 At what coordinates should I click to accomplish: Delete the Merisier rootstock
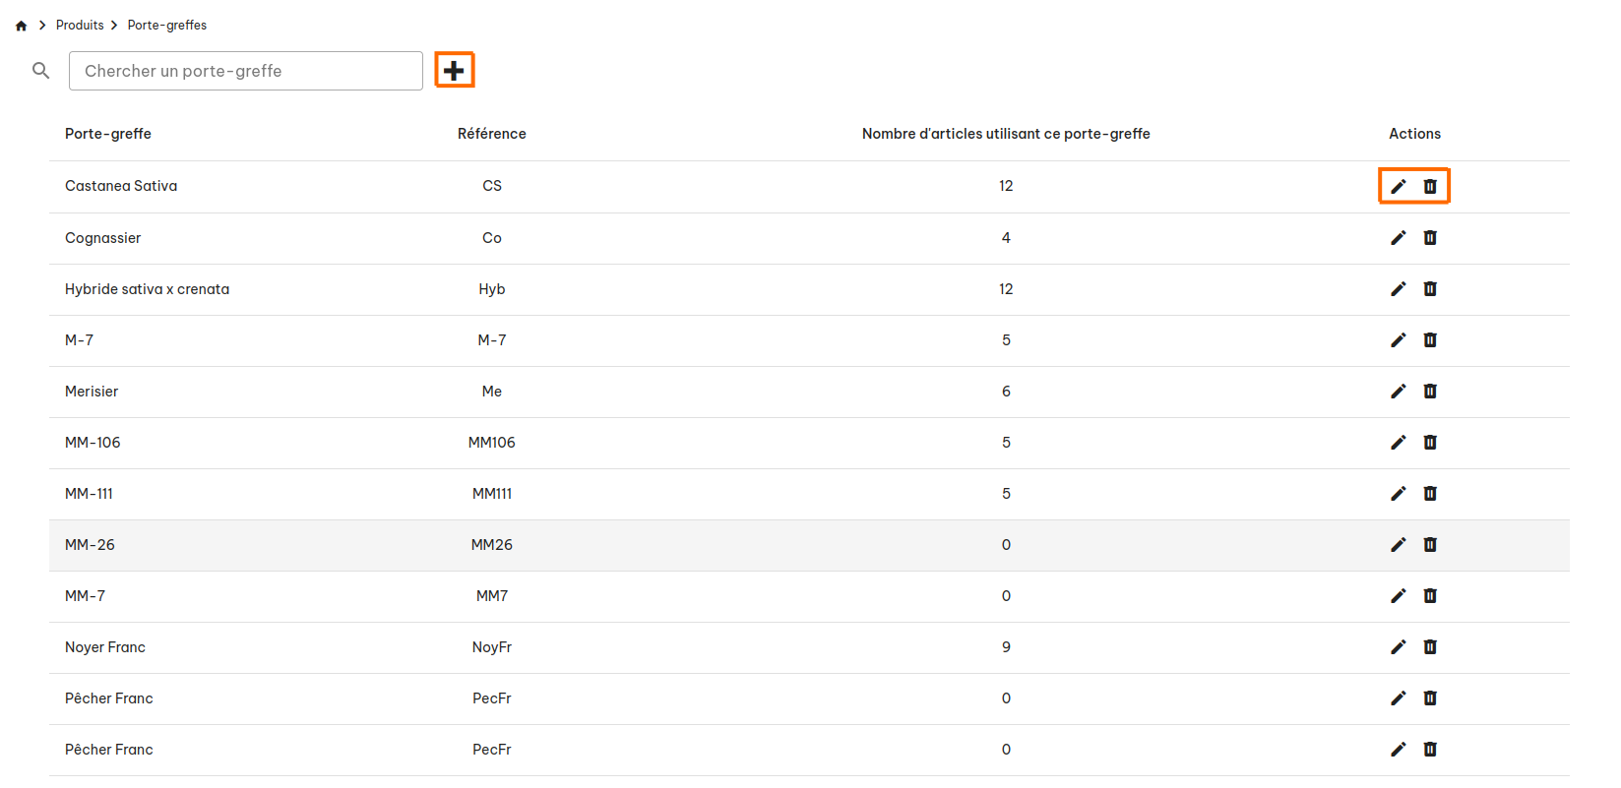point(1430,392)
